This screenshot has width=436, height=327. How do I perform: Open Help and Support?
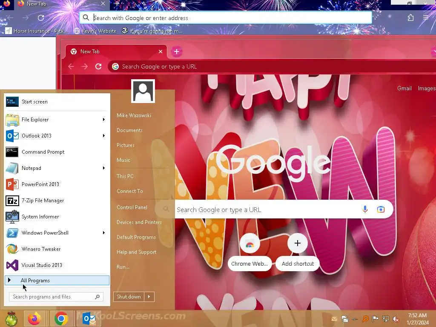point(137,252)
